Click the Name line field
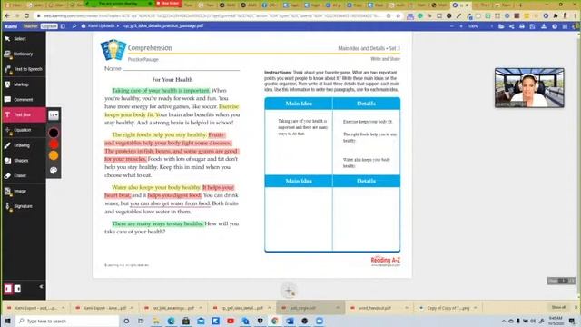Viewport: 581px width, 327px height. (x=182, y=68)
